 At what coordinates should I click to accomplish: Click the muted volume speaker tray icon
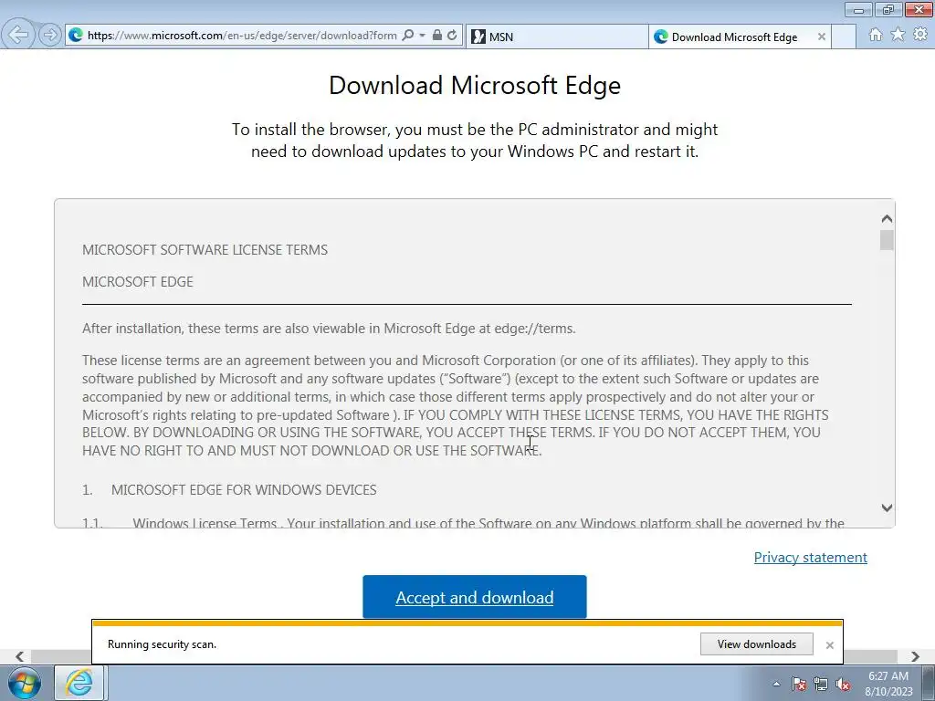[843, 684]
